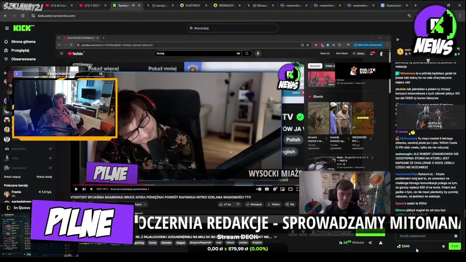Click Pokaż więcej in the video
466x262 pixels.
click(104, 69)
